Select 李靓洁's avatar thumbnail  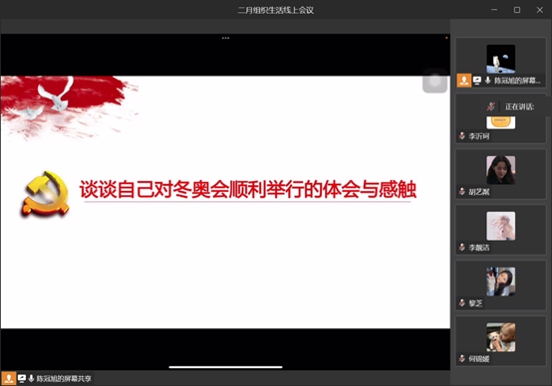pos(500,226)
